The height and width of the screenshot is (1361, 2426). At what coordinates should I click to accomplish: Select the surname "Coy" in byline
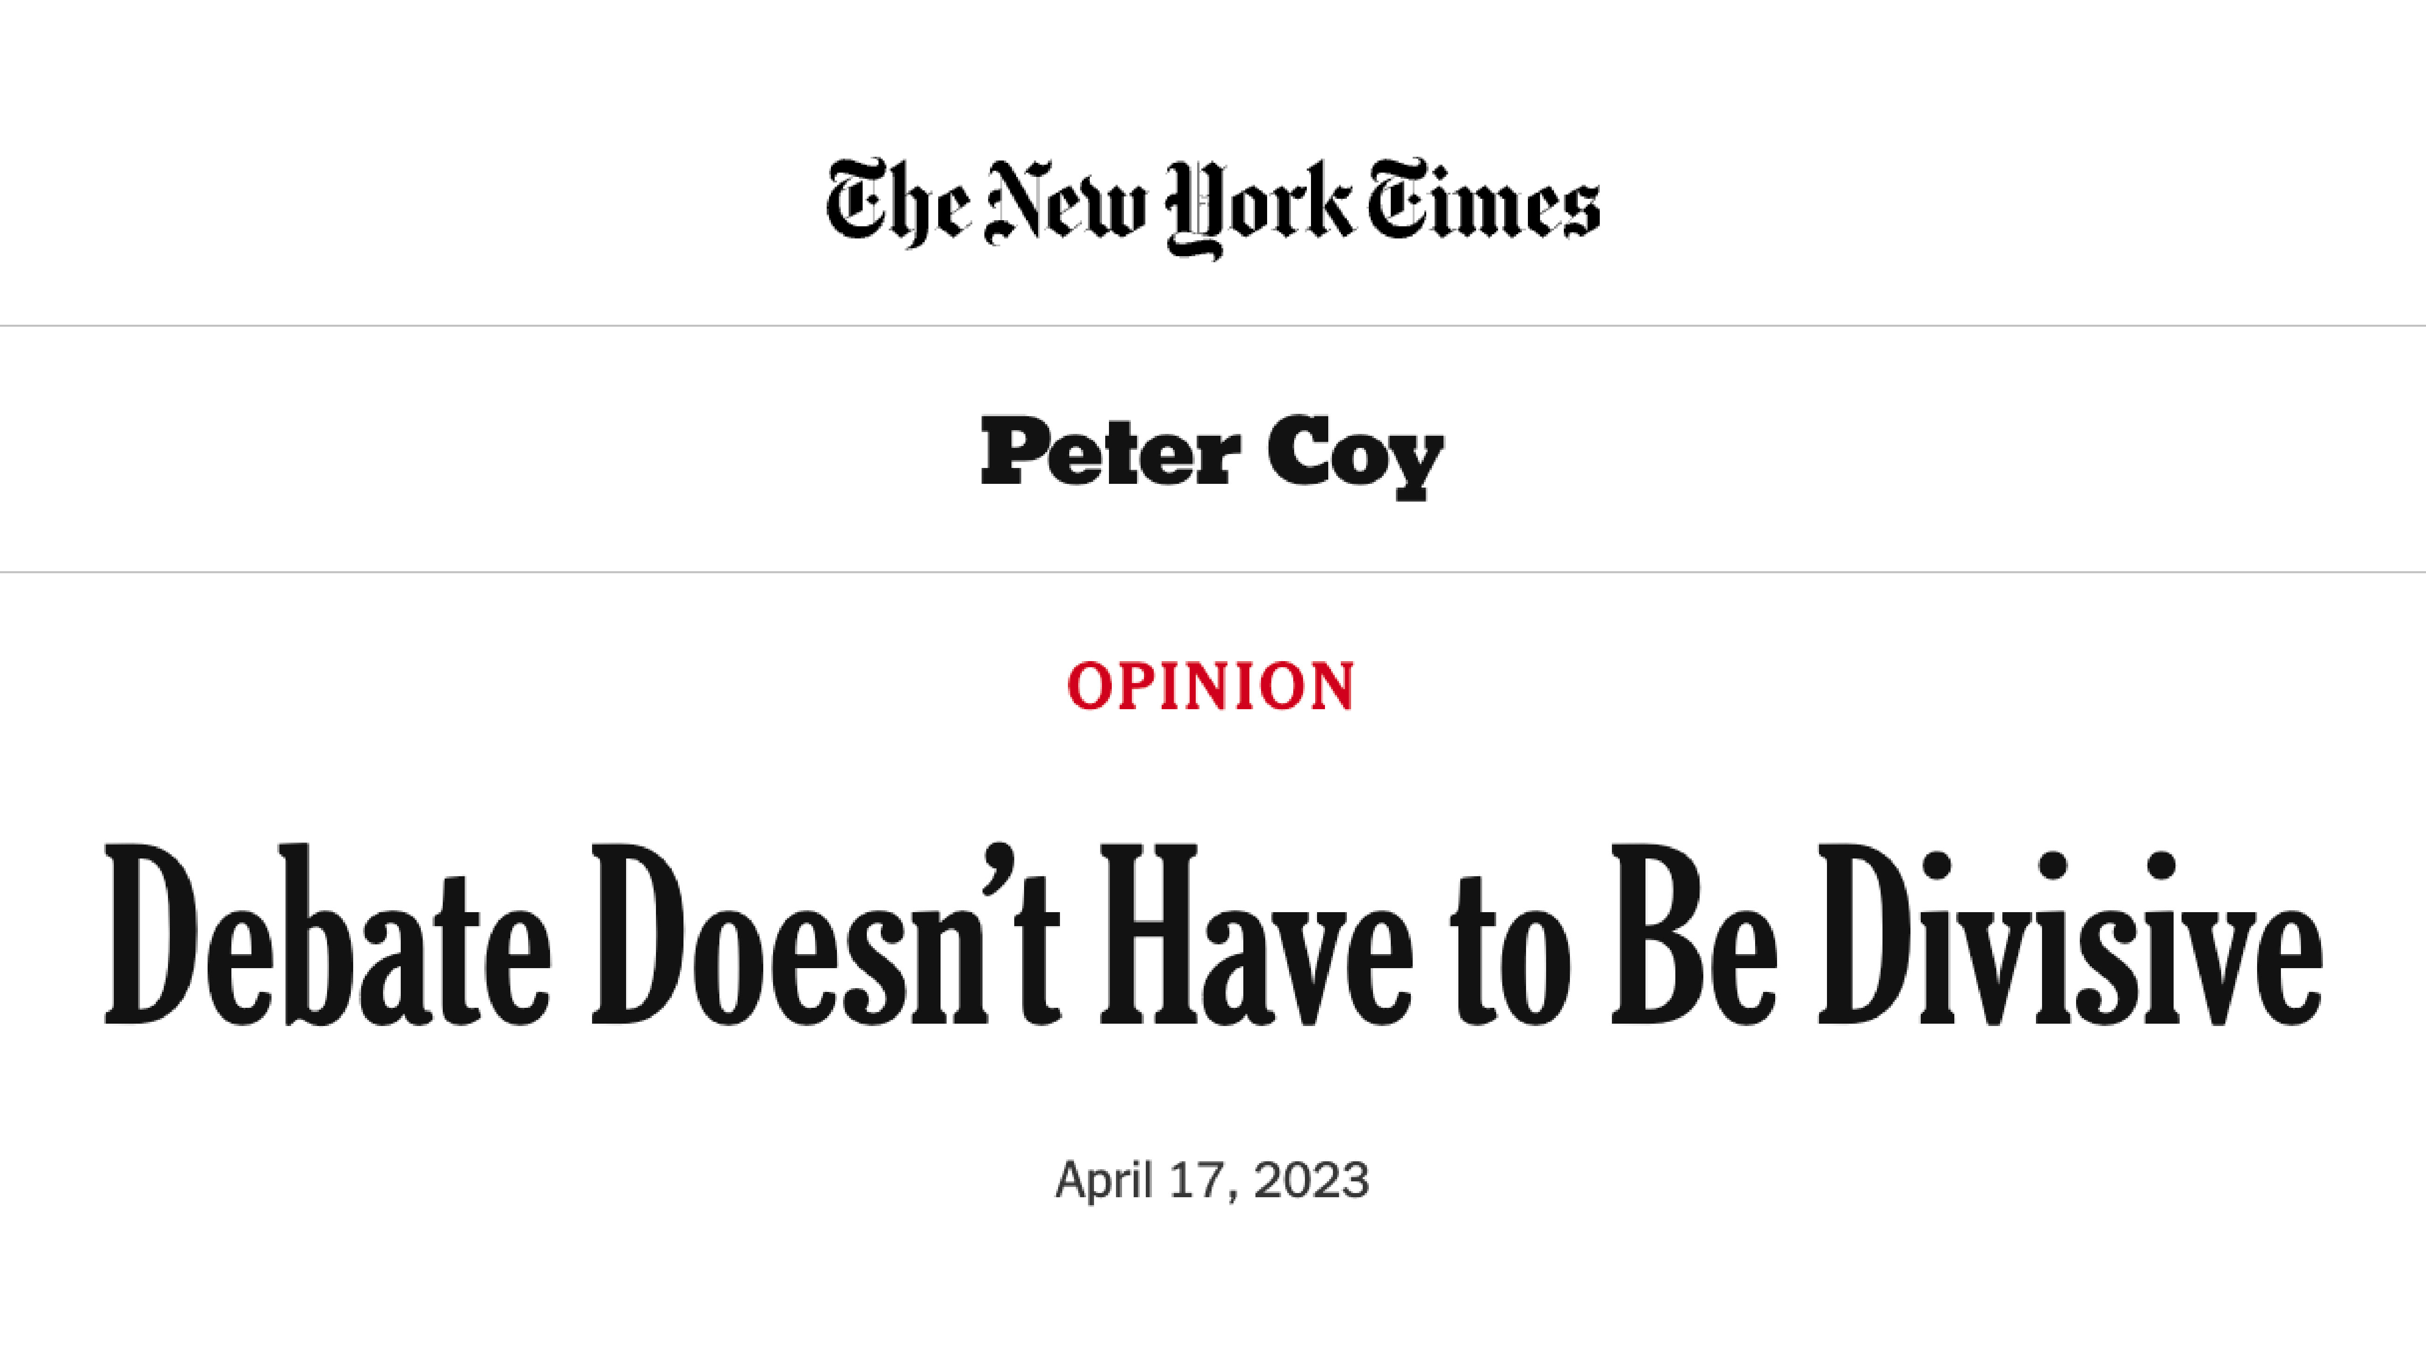click(1355, 456)
